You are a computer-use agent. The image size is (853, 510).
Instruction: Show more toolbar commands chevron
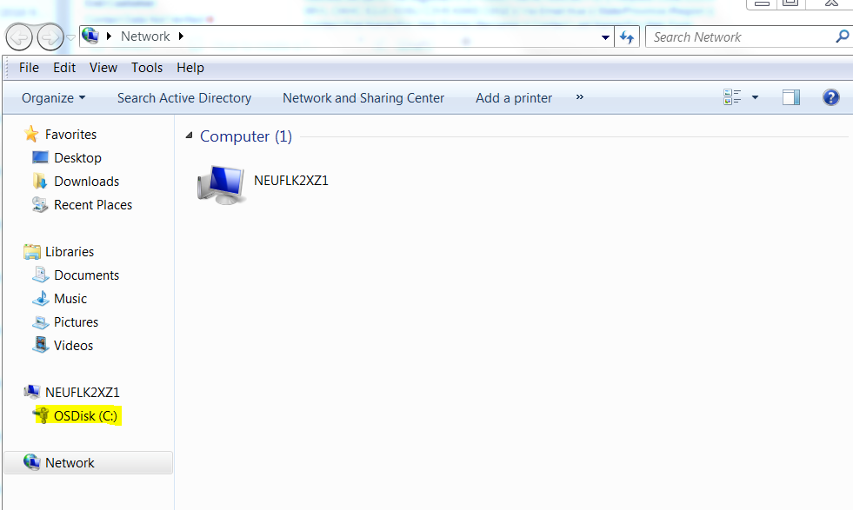[579, 96]
